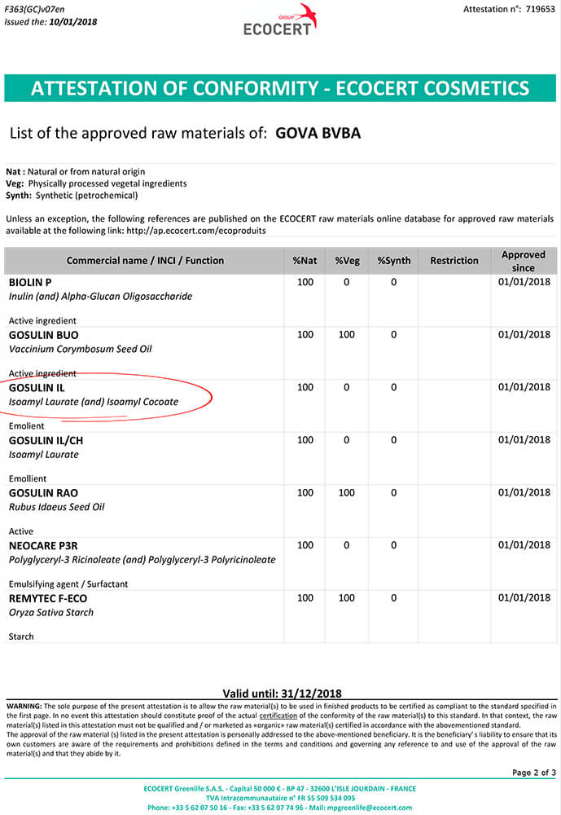The height and width of the screenshot is (815, 561).
Task: Select the GOSULIN RAO product name
Action: click(x=44, y=493)
